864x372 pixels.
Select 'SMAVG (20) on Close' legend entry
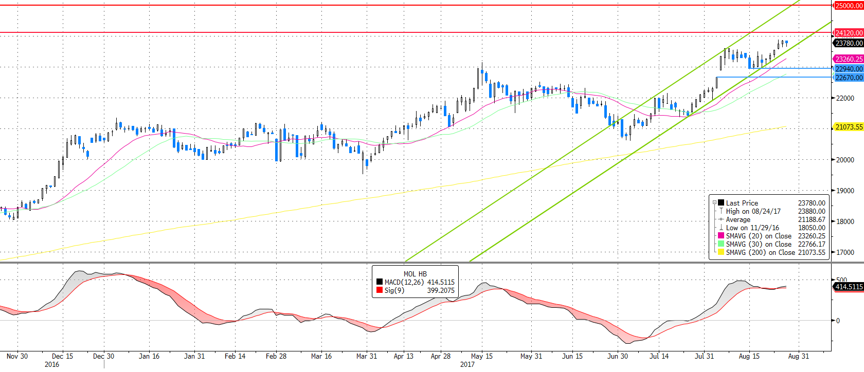[x=759, y=236]
